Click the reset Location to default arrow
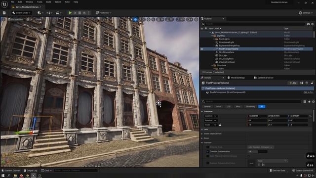316x178 pixels. tap(311, 116)
